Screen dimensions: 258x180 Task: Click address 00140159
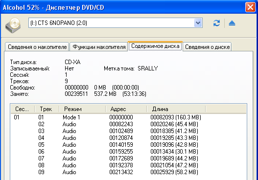point(121,145)
